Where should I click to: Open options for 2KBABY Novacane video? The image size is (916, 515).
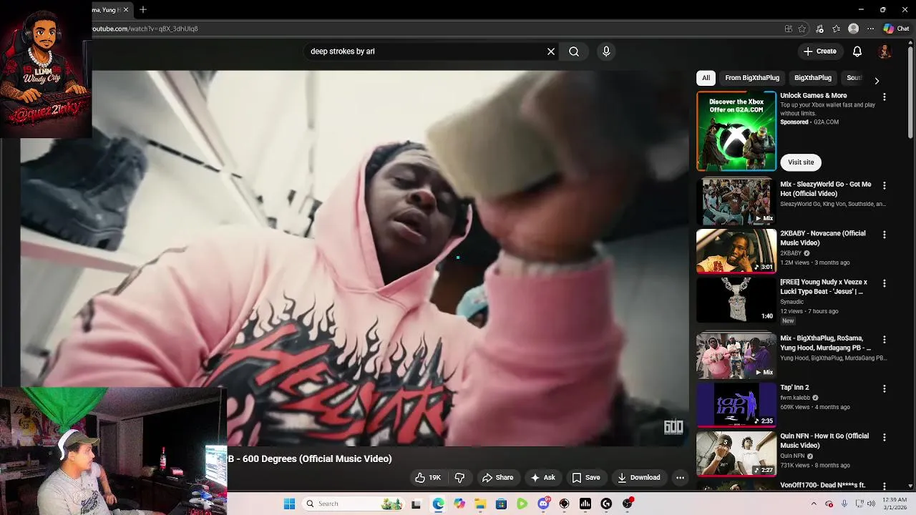[x=885, y=235]
